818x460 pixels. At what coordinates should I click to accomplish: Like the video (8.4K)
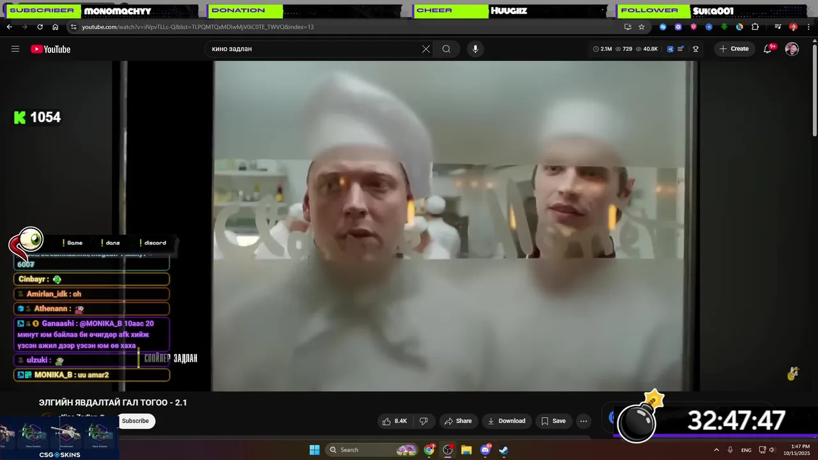pos(394,421)
